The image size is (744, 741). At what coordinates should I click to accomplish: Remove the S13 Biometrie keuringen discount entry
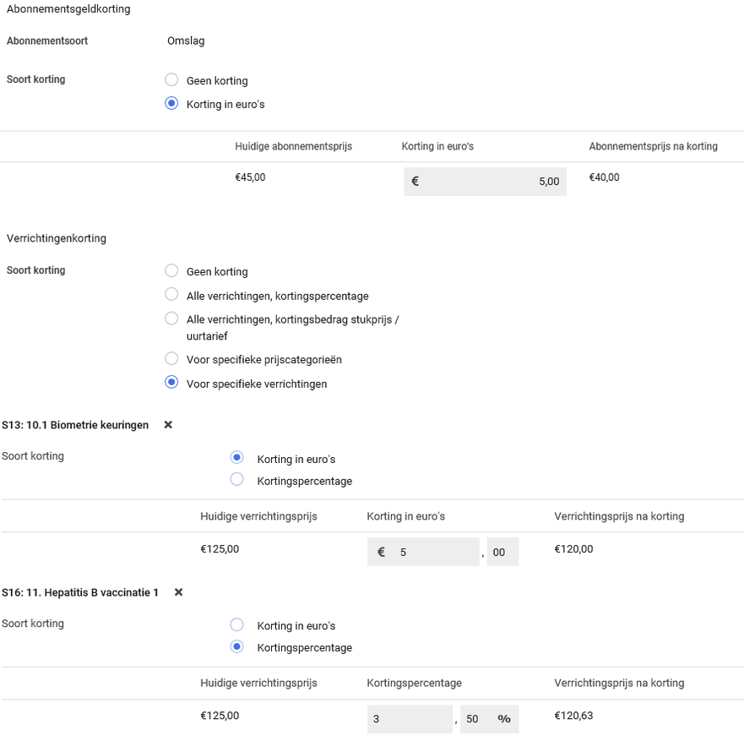[x=168, y=425]
